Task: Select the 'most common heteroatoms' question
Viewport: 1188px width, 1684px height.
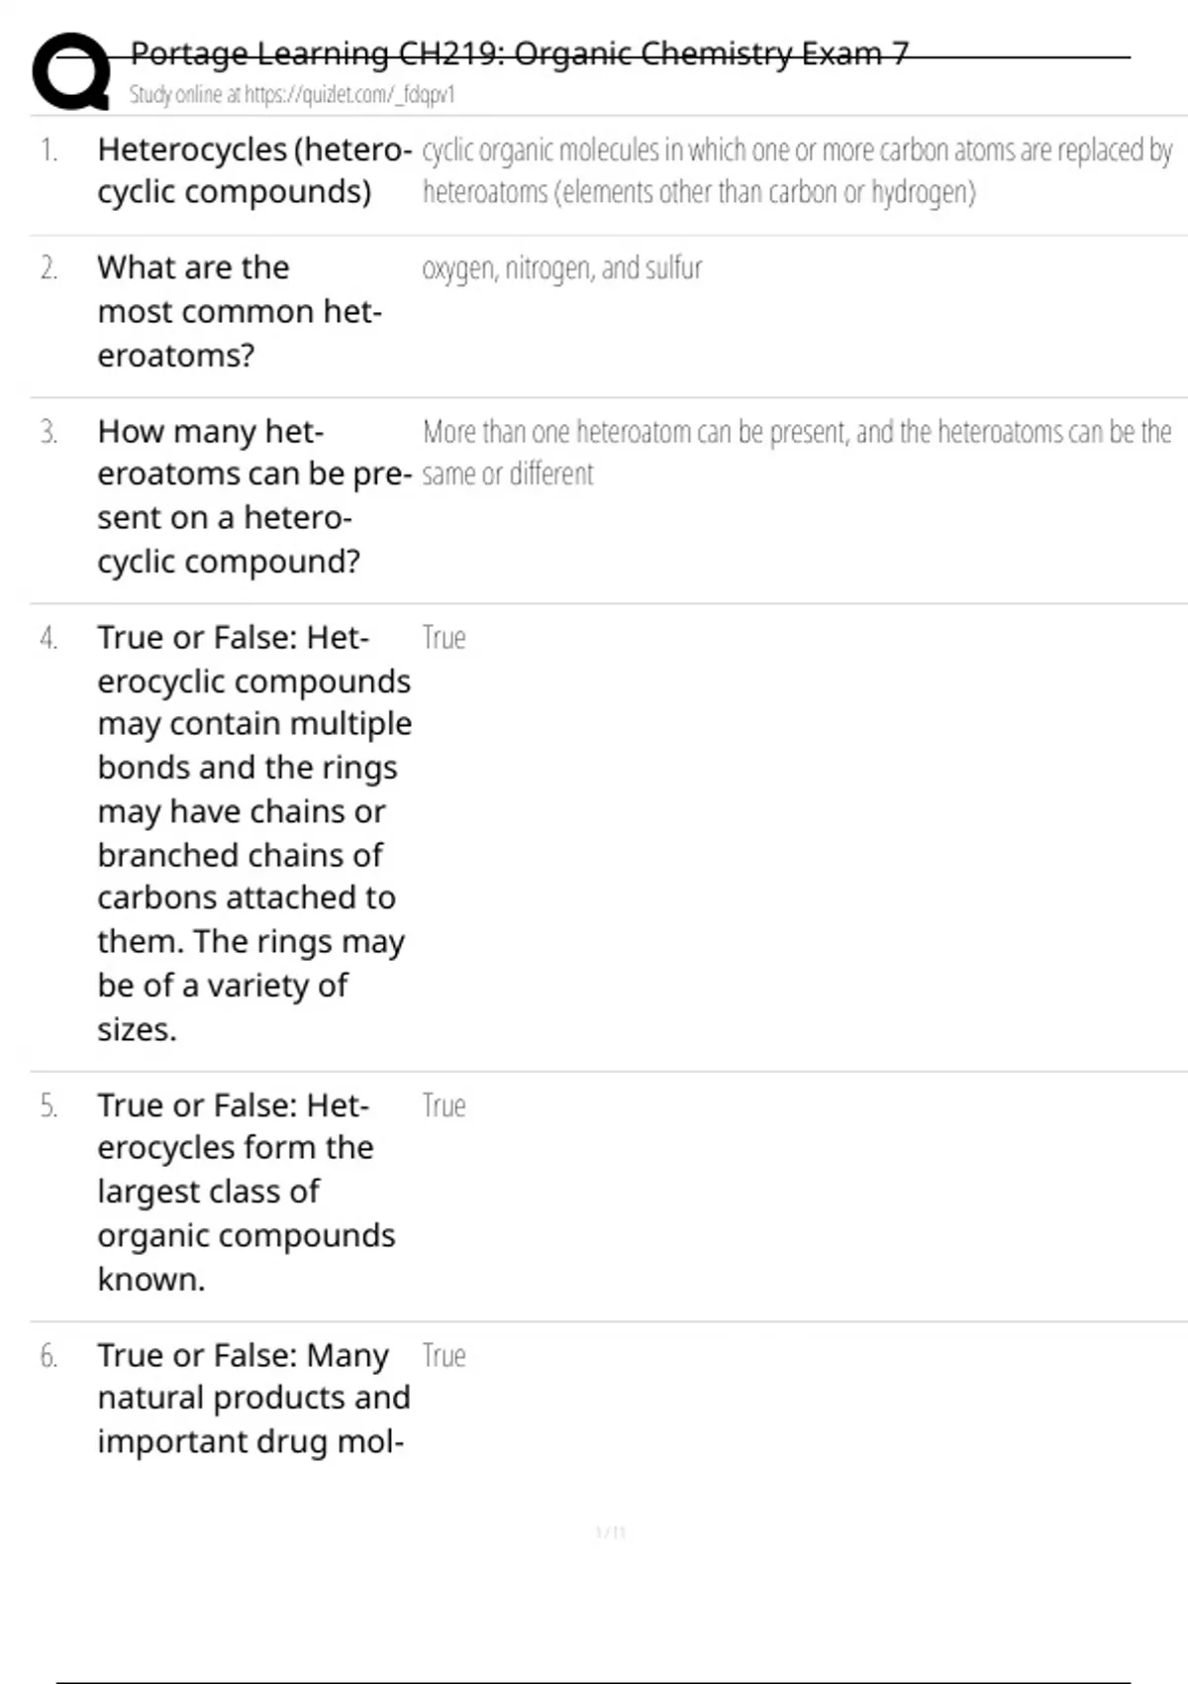Action: point(239,311)
